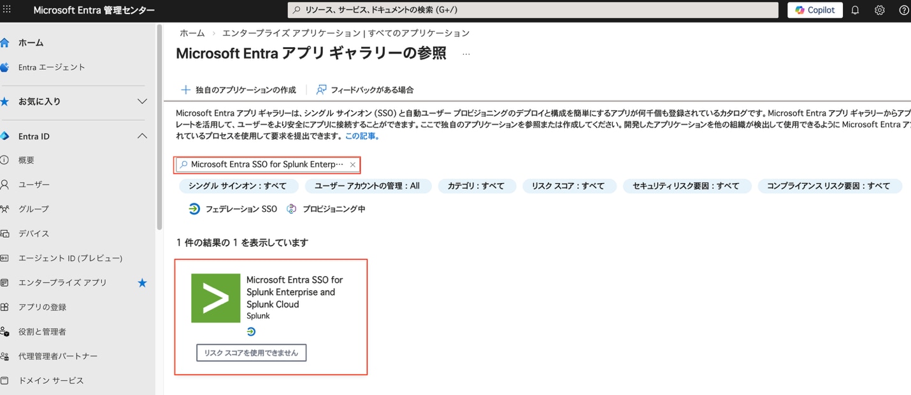Click the Entra エージェント sidebar icon
This screenshot has height=395, width=911.
click(6, 67)
